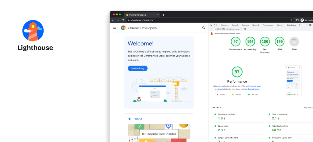This screenshot has height=142, width=313.
Task: Click the lock icon in address bar
Action: pyautogui.click(x=129, y=20)
